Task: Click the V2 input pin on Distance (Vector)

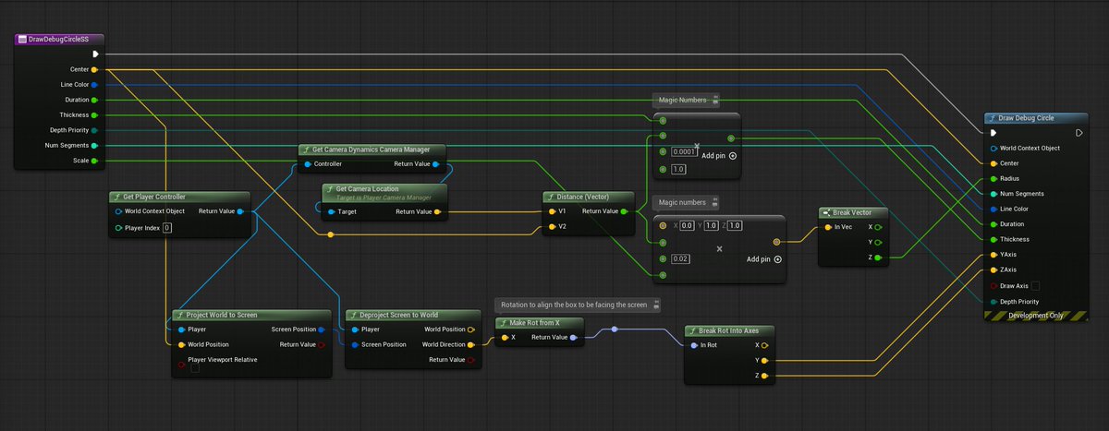Action: pyautogui.click(x=551, y=226)
